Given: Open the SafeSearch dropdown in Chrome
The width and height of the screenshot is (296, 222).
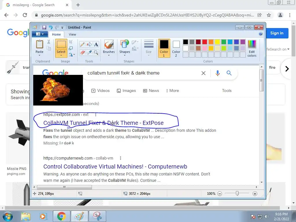Looking at the screenshot, I should pos(278,49).
